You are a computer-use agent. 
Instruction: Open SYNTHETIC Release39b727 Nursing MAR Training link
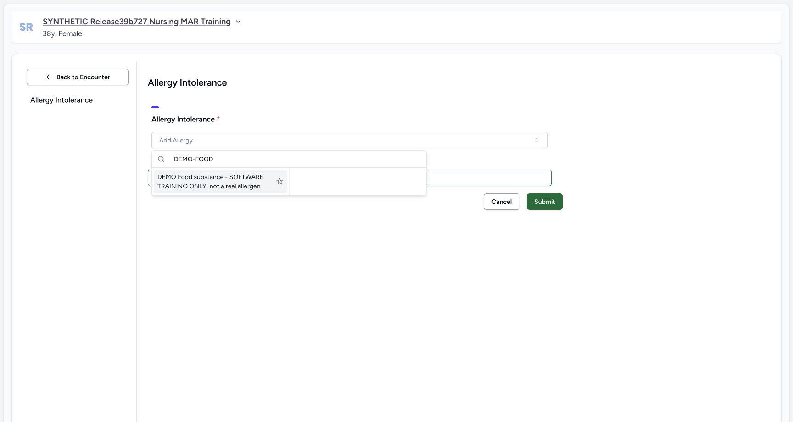(137, 22)
